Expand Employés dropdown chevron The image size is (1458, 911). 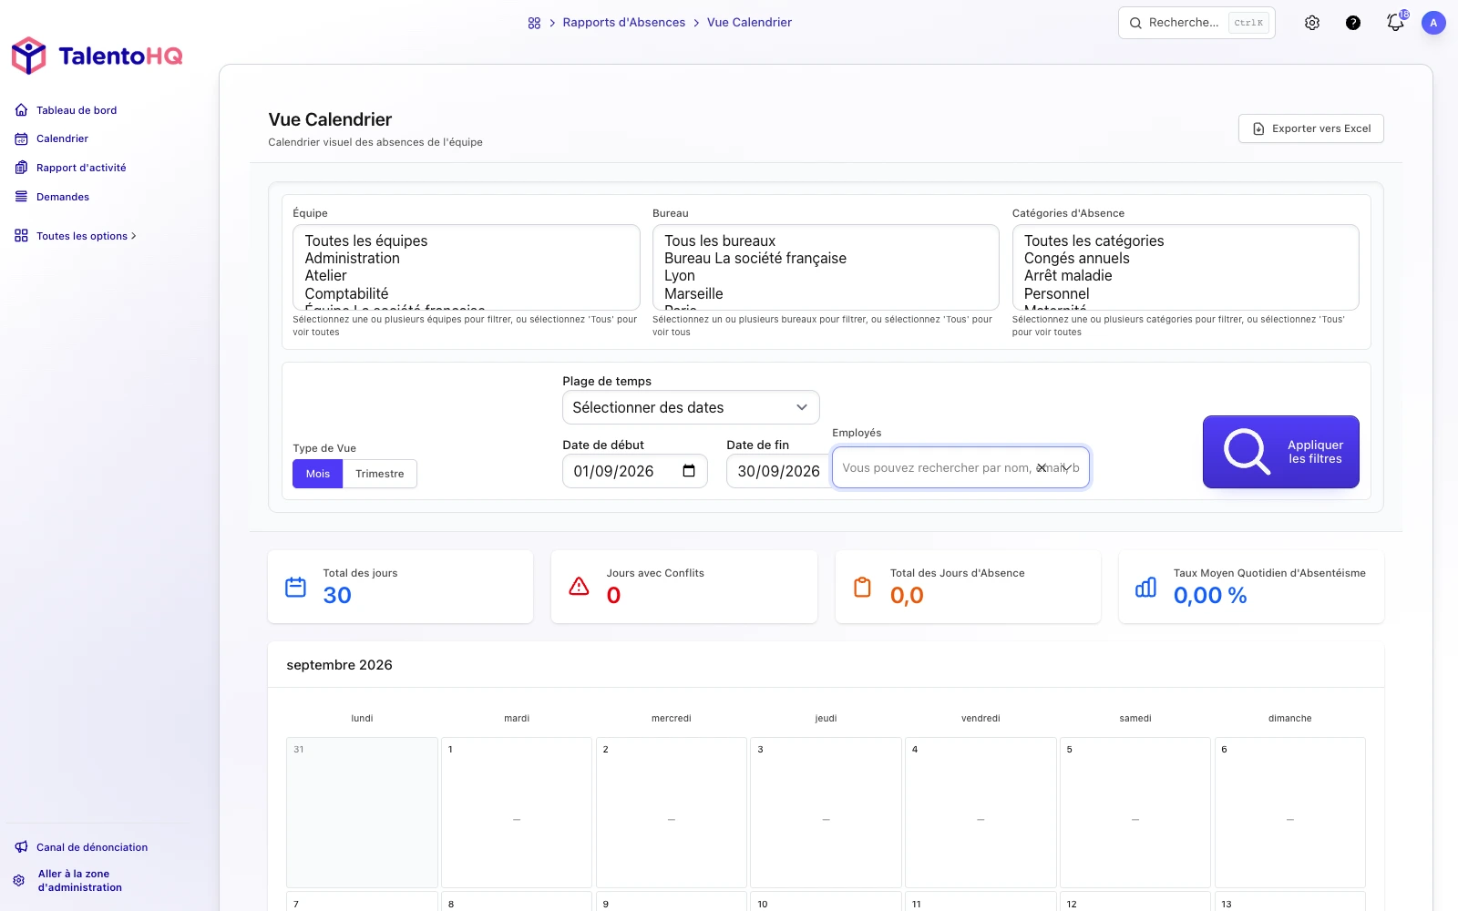click(1066, 468)
